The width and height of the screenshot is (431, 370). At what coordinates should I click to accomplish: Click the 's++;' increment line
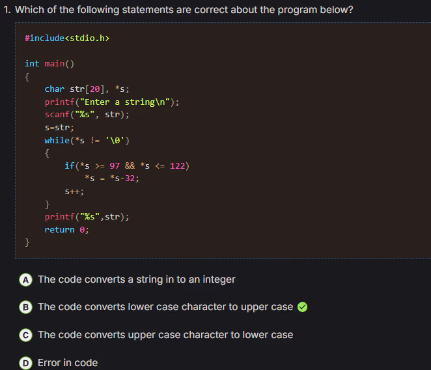pyautogui.click(x=74, y=192)
